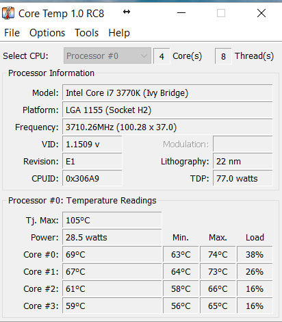Click the dropdown arrow of Select CPU
This screenshot has width=282, height=322.
coord(144,55)
